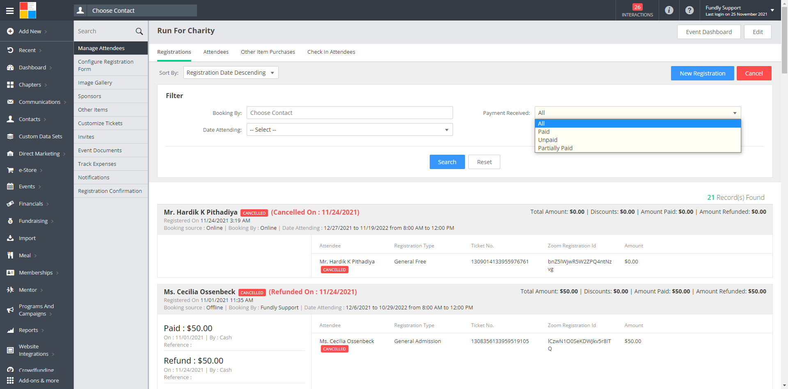Click the Memberships card icon

pyautogui.click(x=10, y=272)
